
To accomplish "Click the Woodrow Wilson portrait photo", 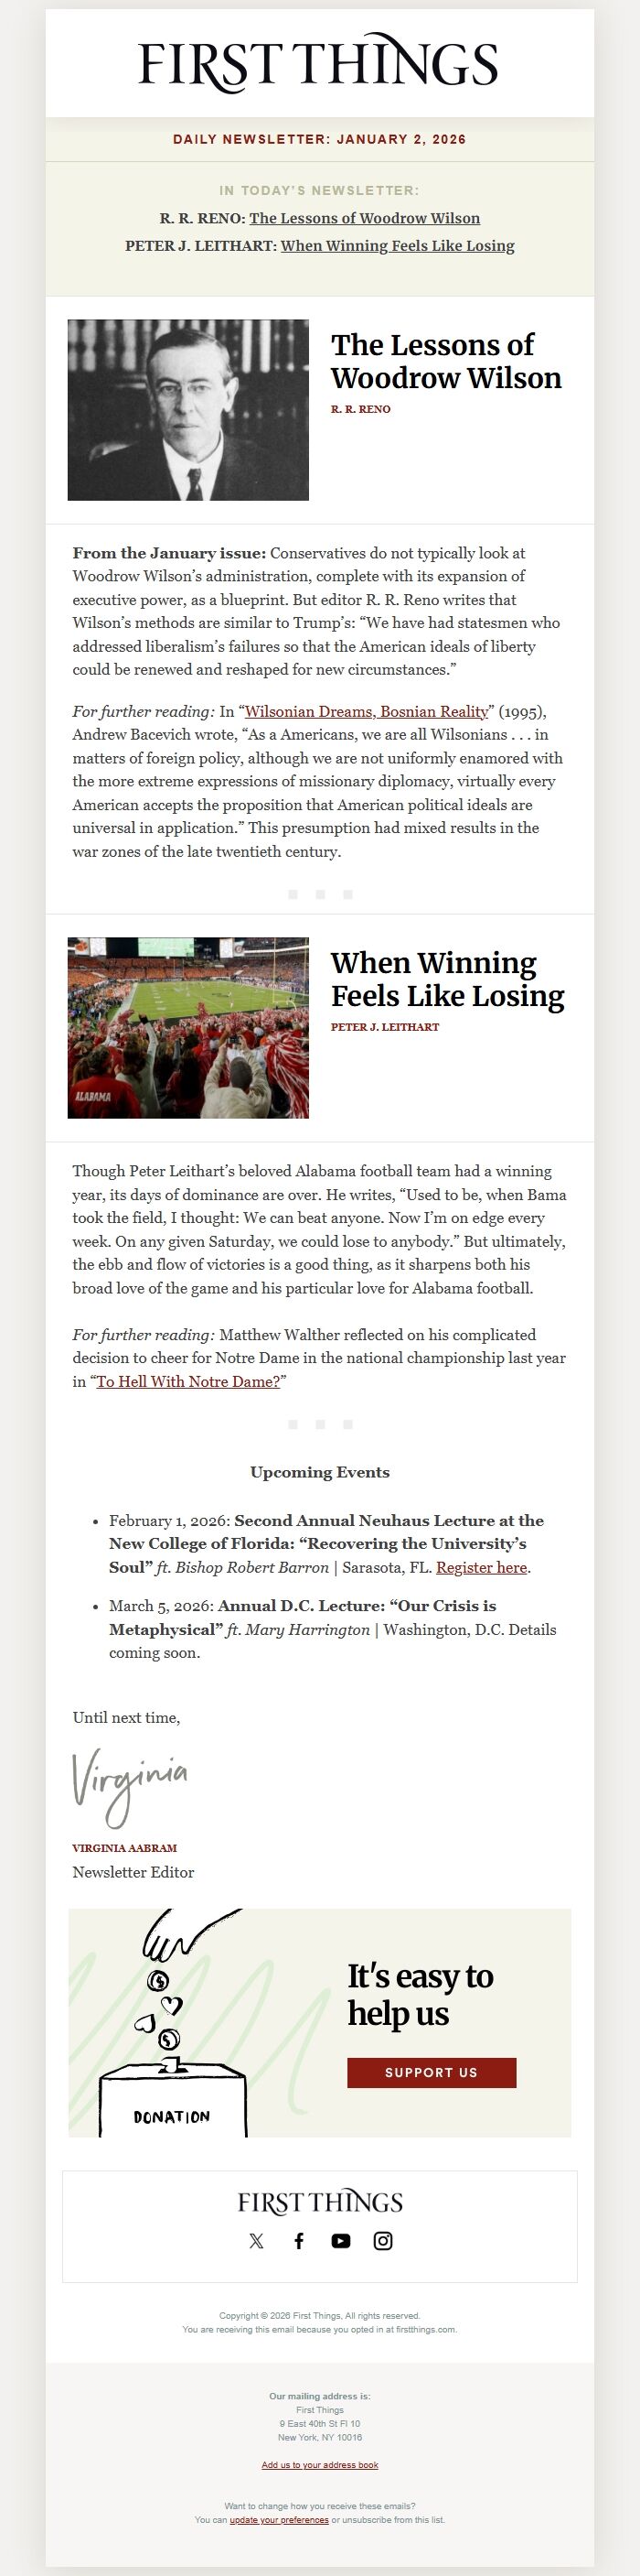I will [187, 410].
